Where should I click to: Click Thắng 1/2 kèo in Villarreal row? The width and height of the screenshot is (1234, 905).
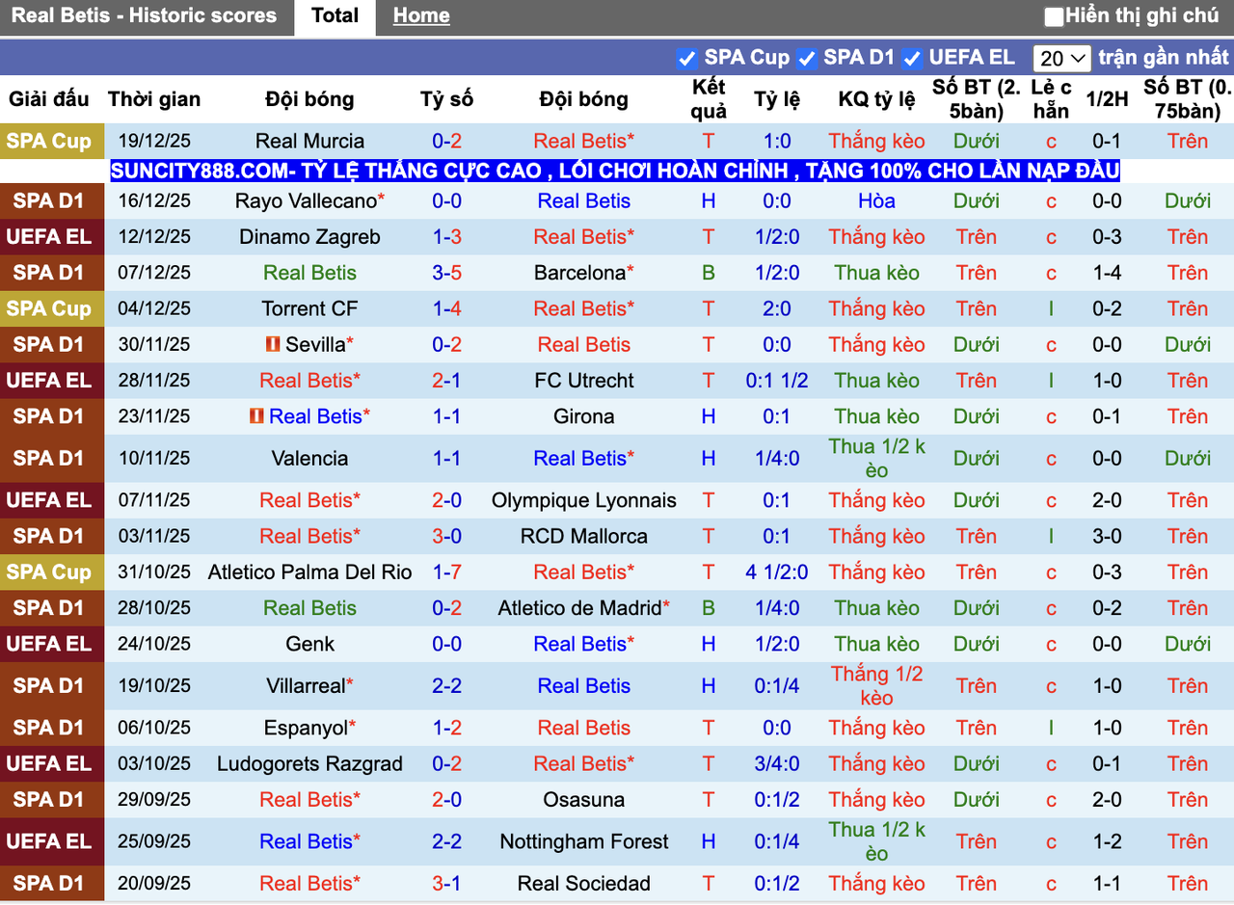click(876, 686)
